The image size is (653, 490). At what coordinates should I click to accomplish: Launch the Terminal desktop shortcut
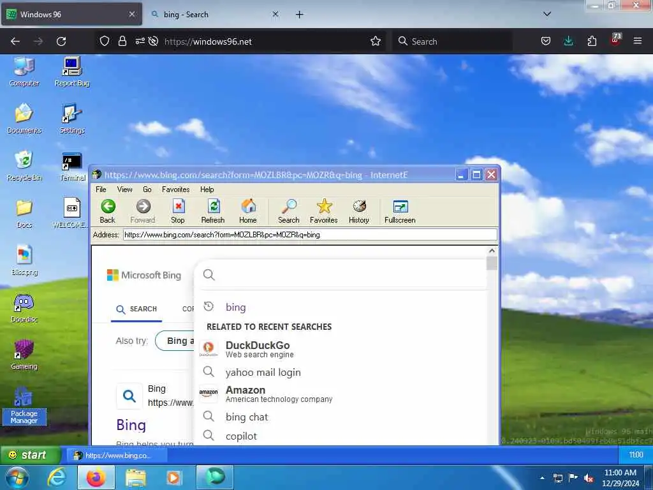(x=72, y=166)
